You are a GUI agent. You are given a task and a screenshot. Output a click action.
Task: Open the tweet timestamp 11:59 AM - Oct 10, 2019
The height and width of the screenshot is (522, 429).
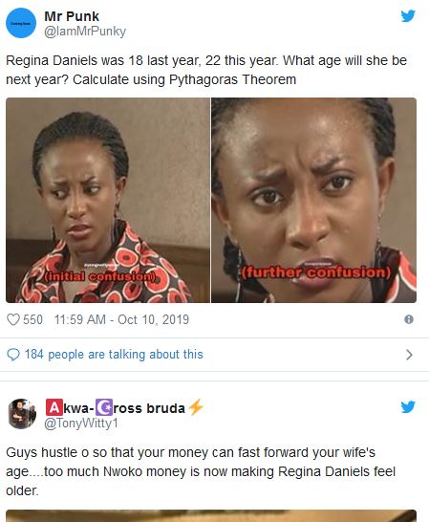121,320
